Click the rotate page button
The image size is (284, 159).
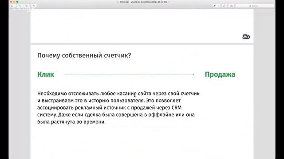pyautogui.click(x=224, y=6)
